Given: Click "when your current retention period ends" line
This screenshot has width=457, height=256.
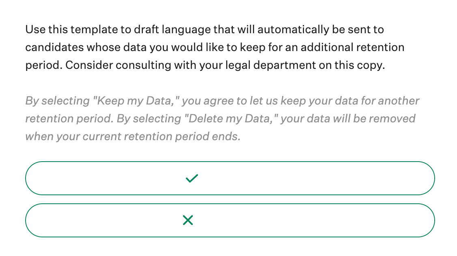Looking at the screenshot, I should [133, 137].
